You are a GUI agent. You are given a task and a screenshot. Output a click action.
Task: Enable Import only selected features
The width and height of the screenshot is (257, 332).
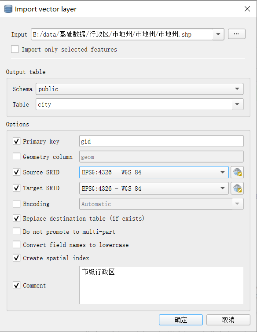click(15, 49)
